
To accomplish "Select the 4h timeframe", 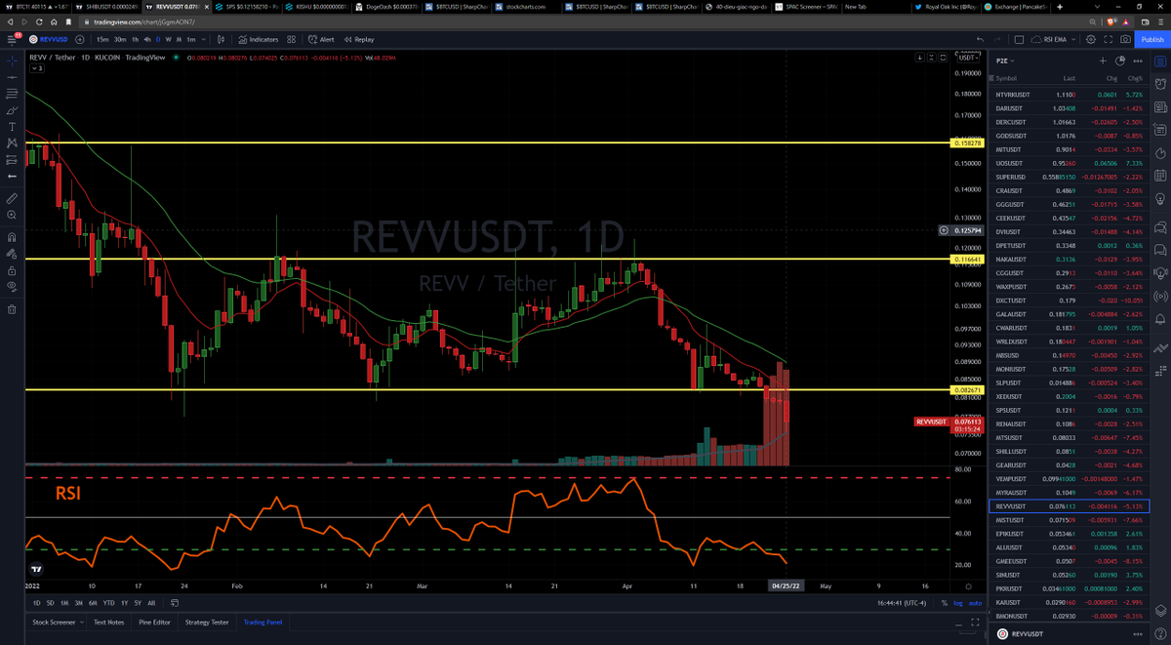I will click(x=145, y=39).
